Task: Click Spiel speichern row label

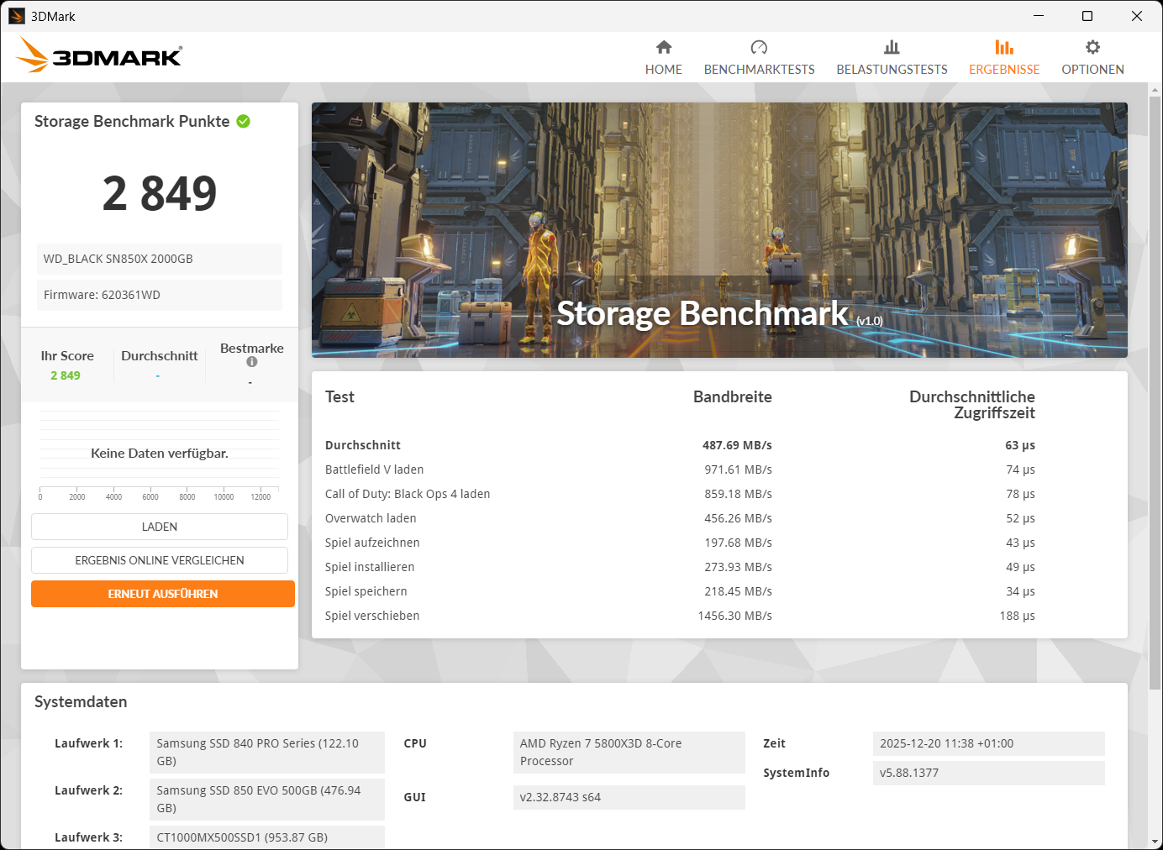Action: (366, 591)
